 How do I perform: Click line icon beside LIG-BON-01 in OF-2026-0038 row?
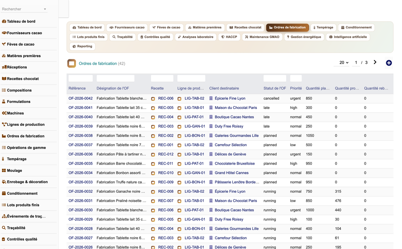point(179,136)
